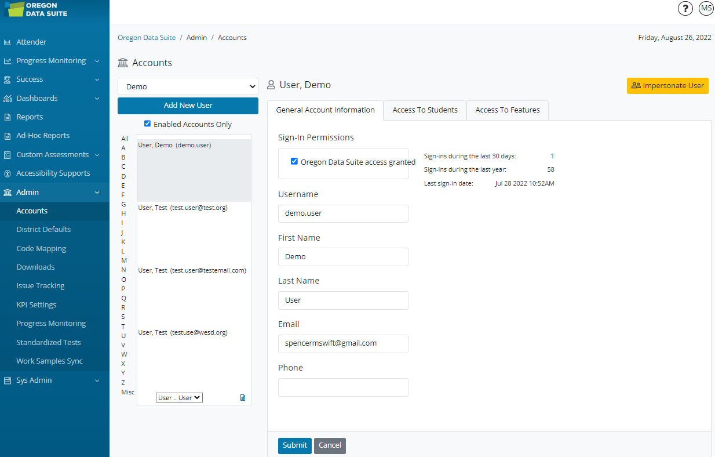Click the export document icon below user list
This screenshot has height=457, width=715.
[x=243, y=398]
